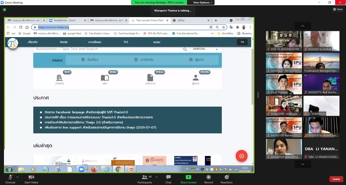Bookmark page with the star icon

tap(223, 27)
